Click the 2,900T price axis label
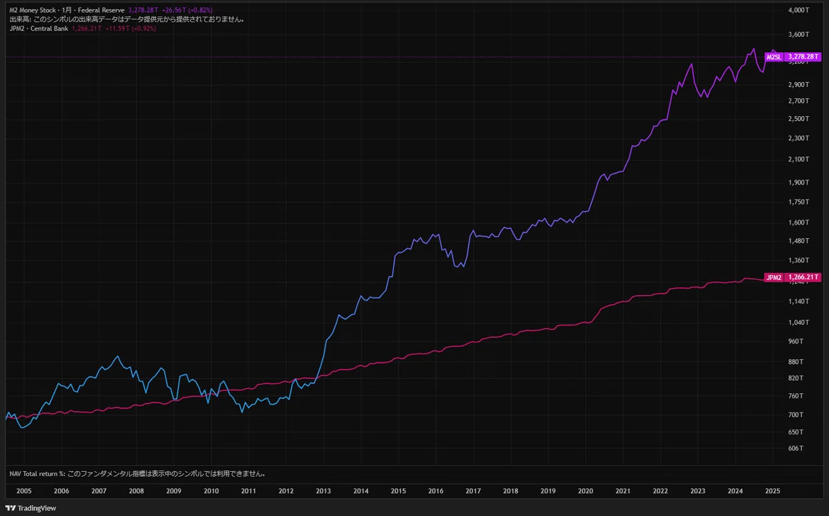This screenshot has height=516, width=829. click(798, 85)
